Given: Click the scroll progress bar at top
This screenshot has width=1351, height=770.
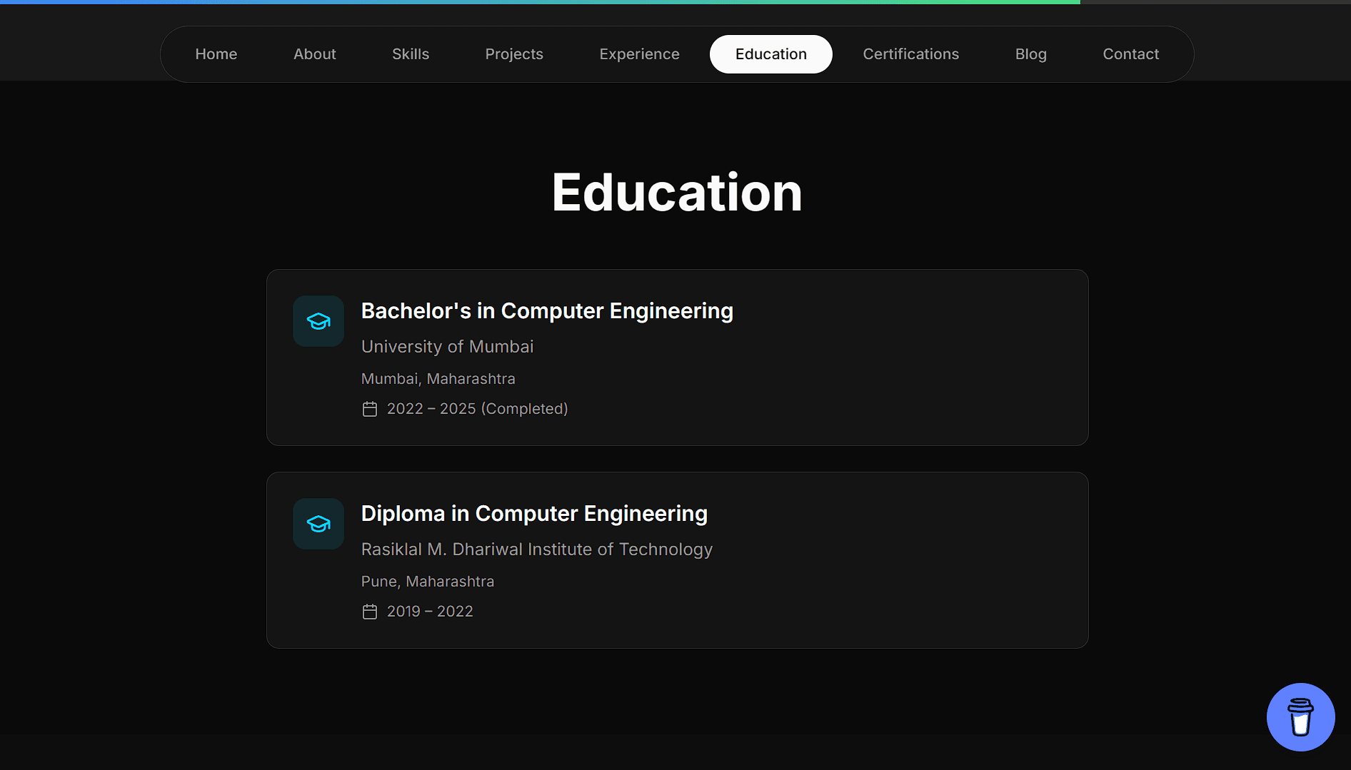Looking at the screenshot, I should [x=540, y=2].
